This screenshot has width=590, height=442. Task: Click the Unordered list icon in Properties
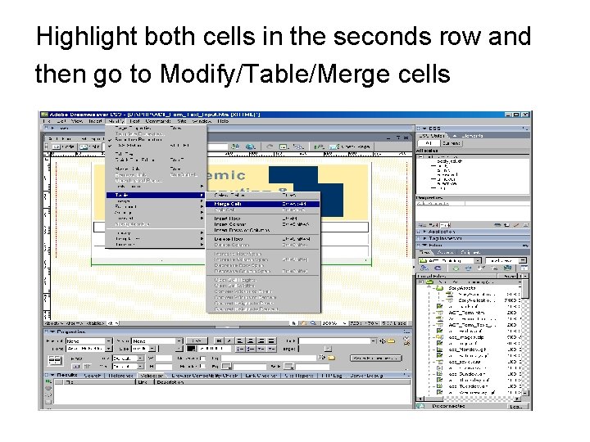(x=240, y=349)
